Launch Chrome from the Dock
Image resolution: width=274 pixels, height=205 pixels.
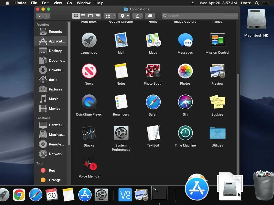click(x=19, y=195)
